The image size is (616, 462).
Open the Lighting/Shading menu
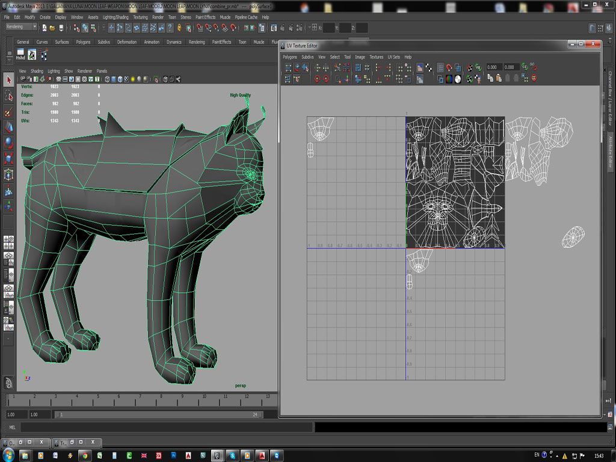point(115,17)
